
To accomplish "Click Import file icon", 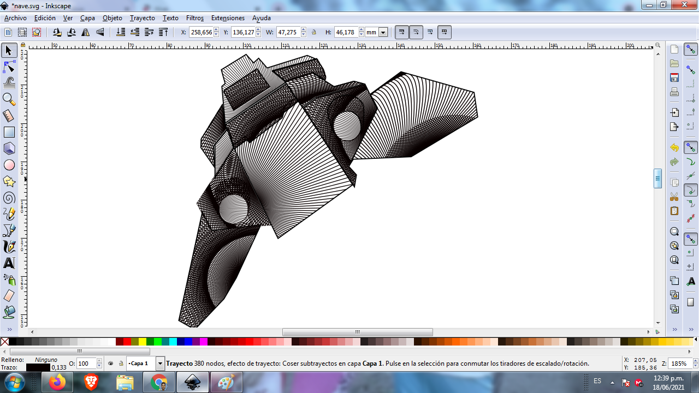I will point(674,113).
